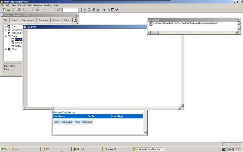
Task: Open the Window menu
Action: (48, 5)
